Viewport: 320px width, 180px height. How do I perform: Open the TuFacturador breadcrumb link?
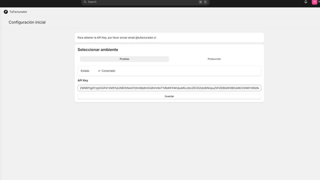coord(18,12)
